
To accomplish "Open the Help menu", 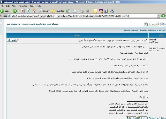I will pos(39,6).
